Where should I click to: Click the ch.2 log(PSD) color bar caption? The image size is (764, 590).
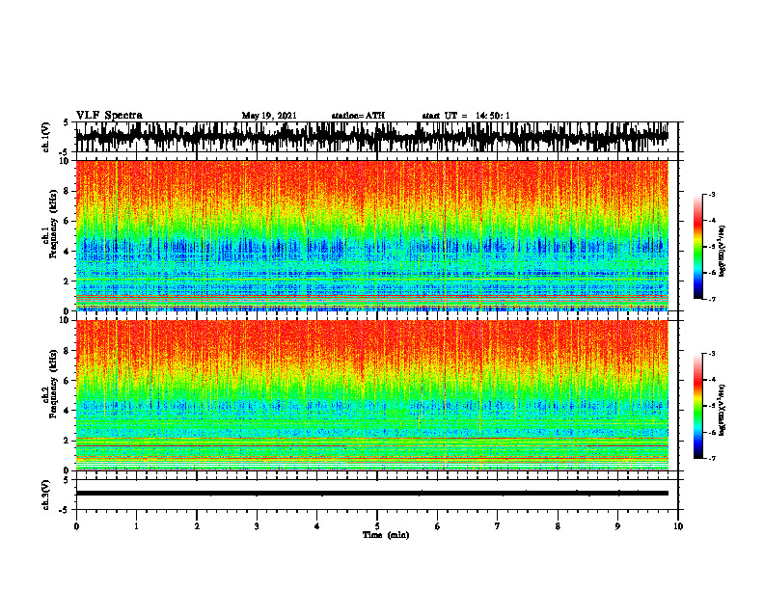(723, 411)
